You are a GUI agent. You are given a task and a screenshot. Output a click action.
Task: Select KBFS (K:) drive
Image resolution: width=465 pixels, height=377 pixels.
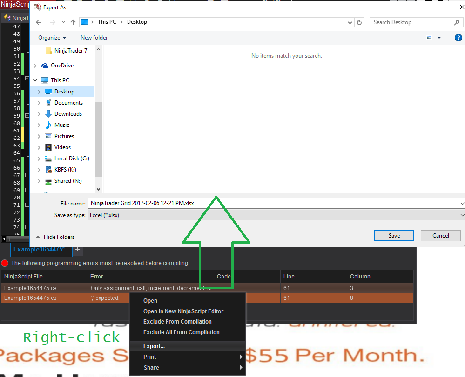tap(65, 170)
